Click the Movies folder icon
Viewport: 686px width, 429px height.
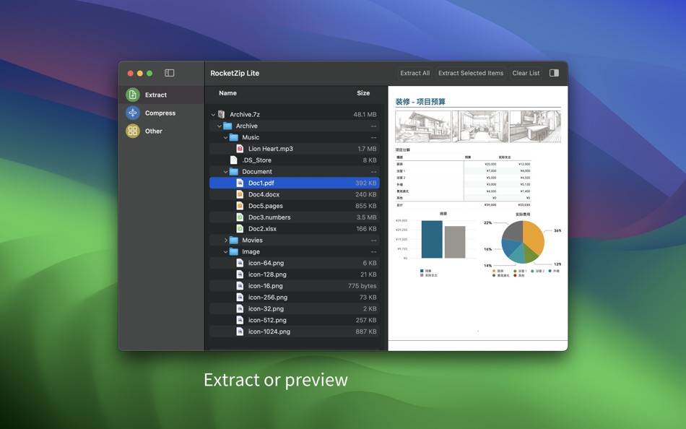[234, 240]
